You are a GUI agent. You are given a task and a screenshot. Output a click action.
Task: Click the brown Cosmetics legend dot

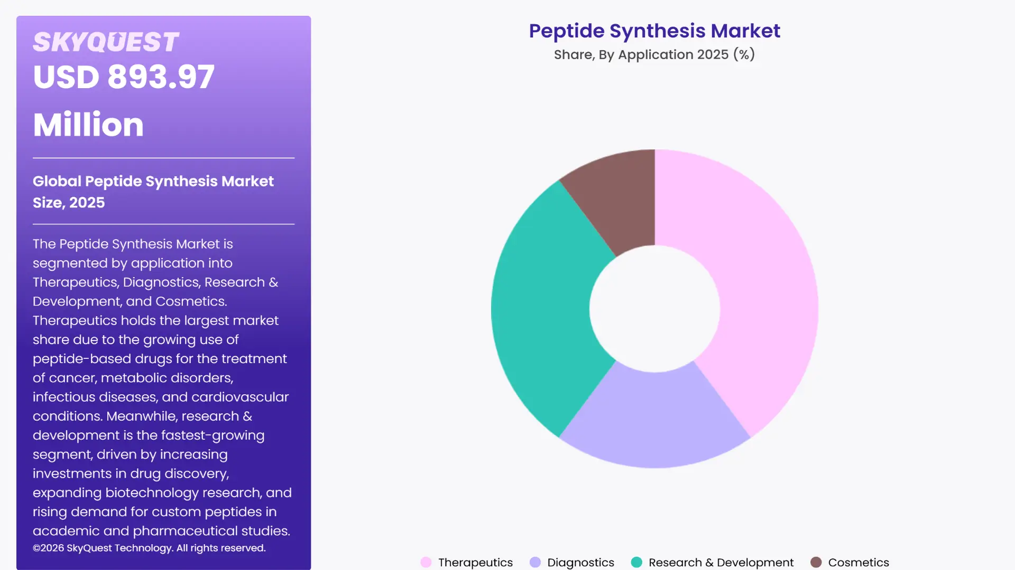click(816, 562)
